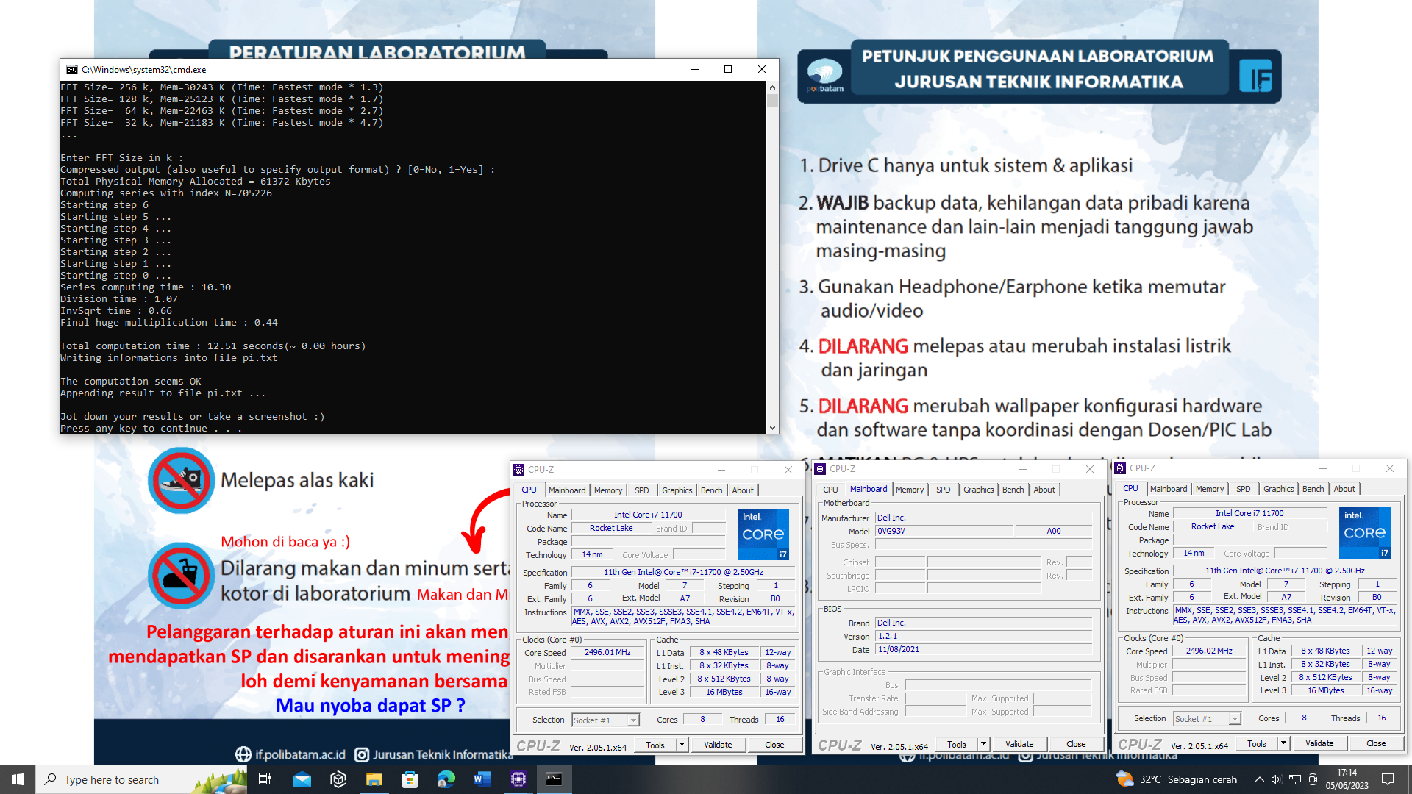The width and height of the screenshot is (1412, 794).
Task: Click the Model field 0VG93V
Action: [x=944, y=531]
